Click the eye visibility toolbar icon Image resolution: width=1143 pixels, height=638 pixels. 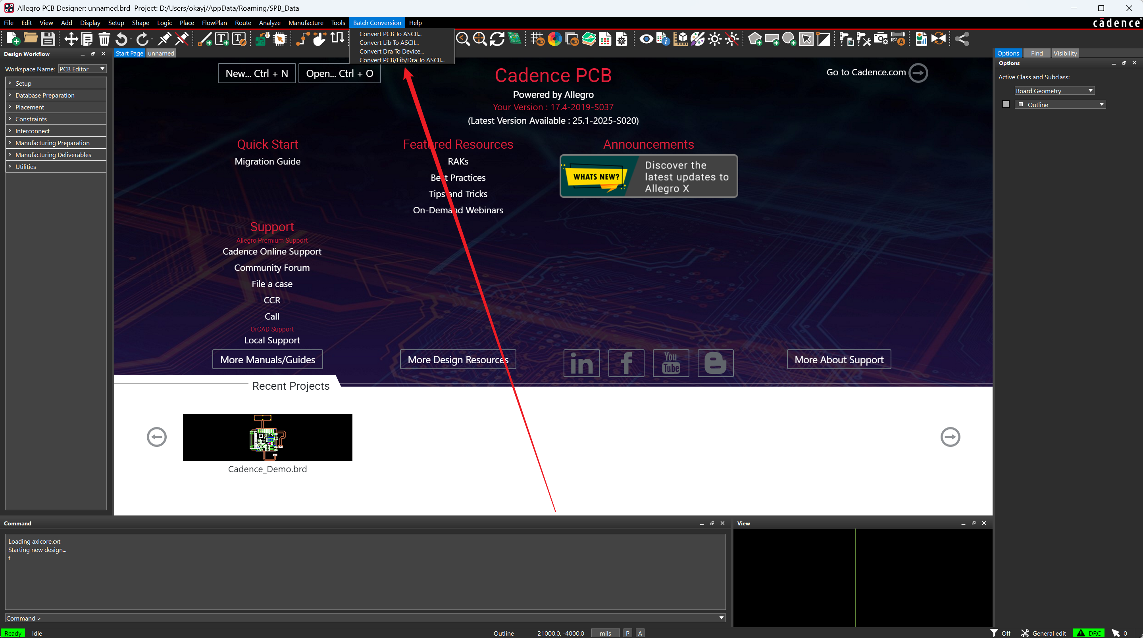(646, 39)
